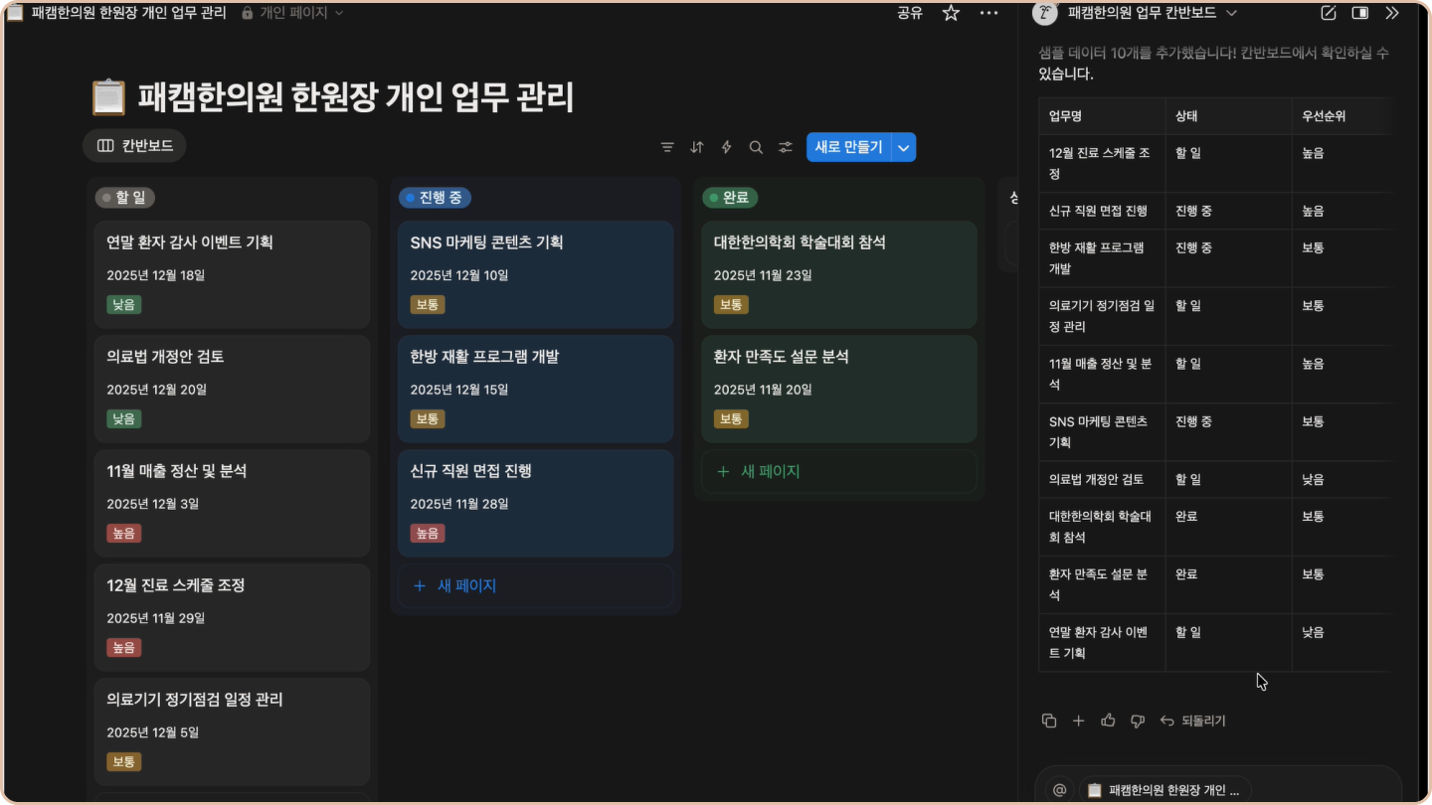The image size is (1432, 805).
Task: Start a new AI chat with compose icon
Action: [x=1329, y=13]
